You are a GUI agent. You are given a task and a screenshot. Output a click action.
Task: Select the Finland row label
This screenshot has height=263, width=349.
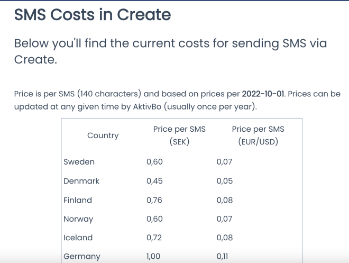pyautogui.click(x=78, y=200)
